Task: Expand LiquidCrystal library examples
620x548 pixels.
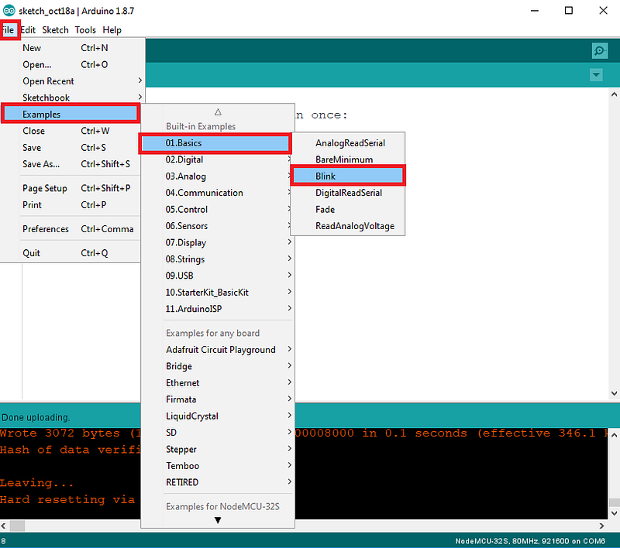Action: [218, 416]
